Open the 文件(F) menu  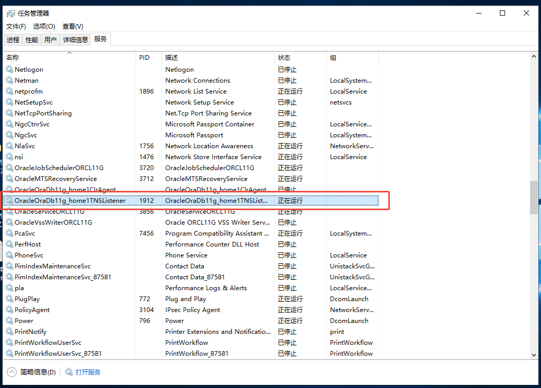pyautogui.click(x=16, y=27)
